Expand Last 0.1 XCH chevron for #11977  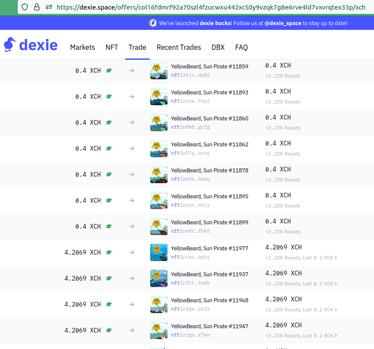click(x=336, y=258)
